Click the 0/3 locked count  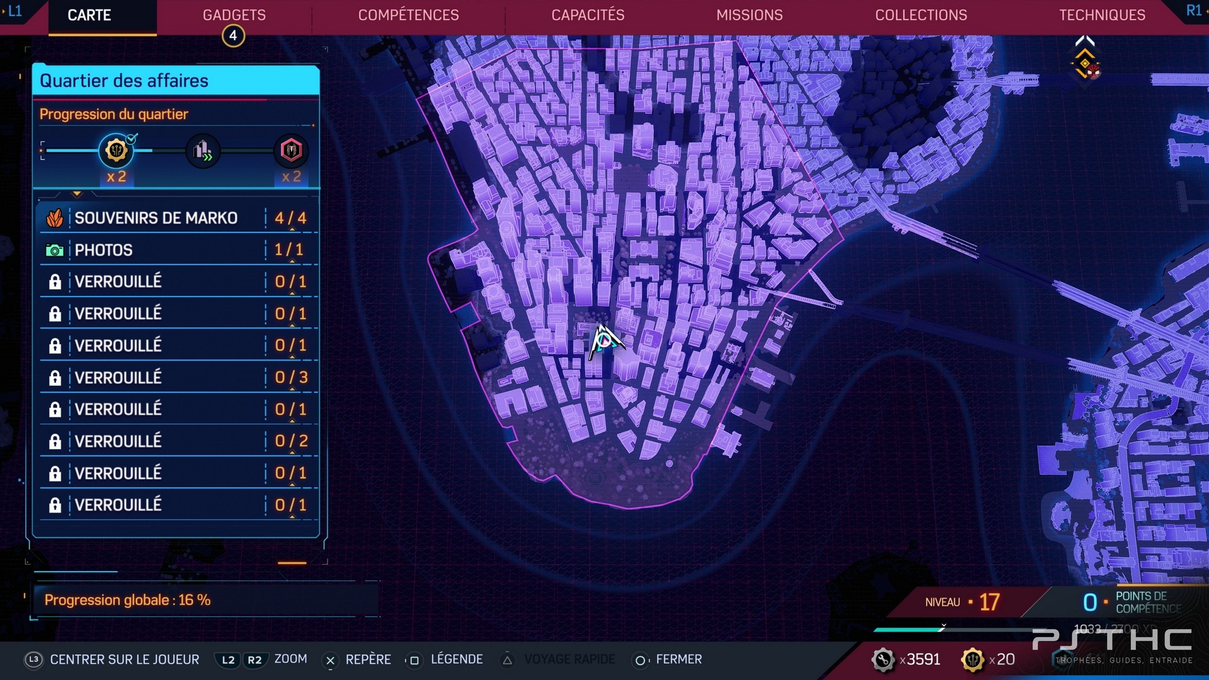tap(292, 378)
